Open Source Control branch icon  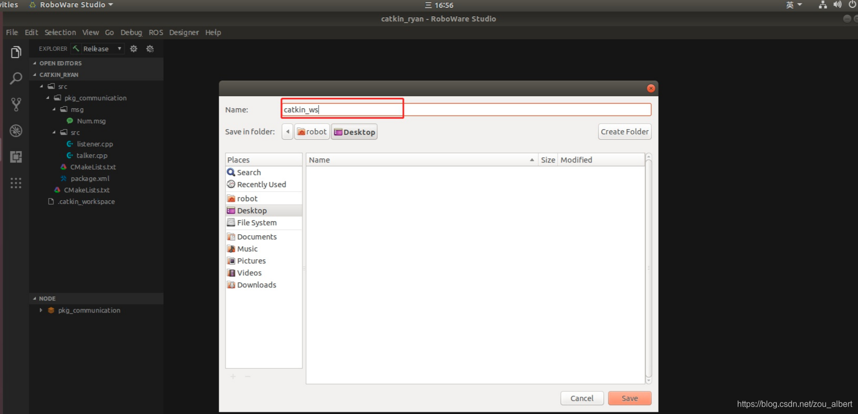point(16,105)
